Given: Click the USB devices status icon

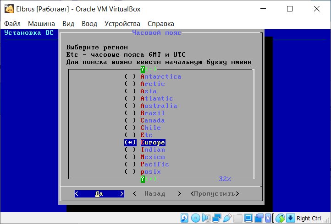Looking at the screenshot, I should (227, 218).
